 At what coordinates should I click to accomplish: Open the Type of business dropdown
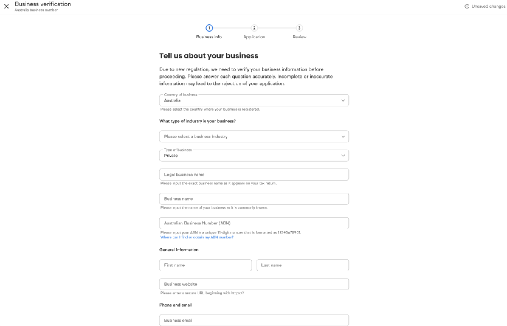pos(249,155)
